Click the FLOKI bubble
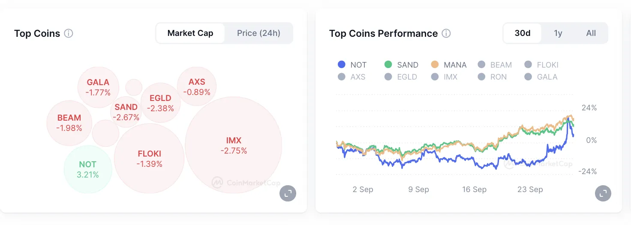Image resolution: width=631 pixels, height=225 pixels. point(149,158)
